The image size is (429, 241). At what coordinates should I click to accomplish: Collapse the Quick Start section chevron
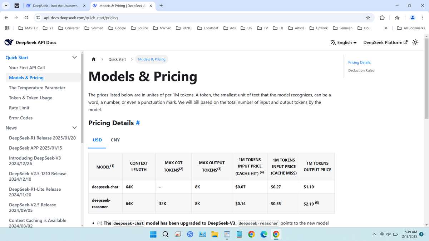click(74, 57)
